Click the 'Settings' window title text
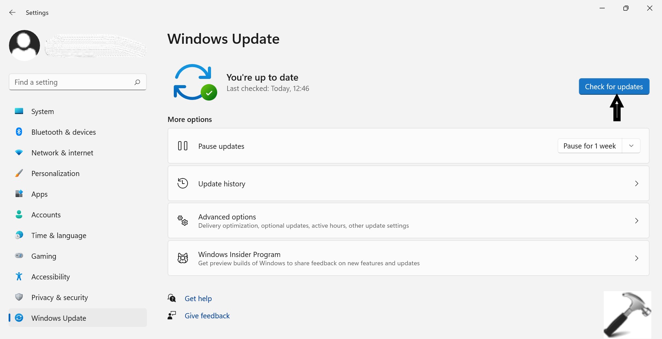 (37, 13)
